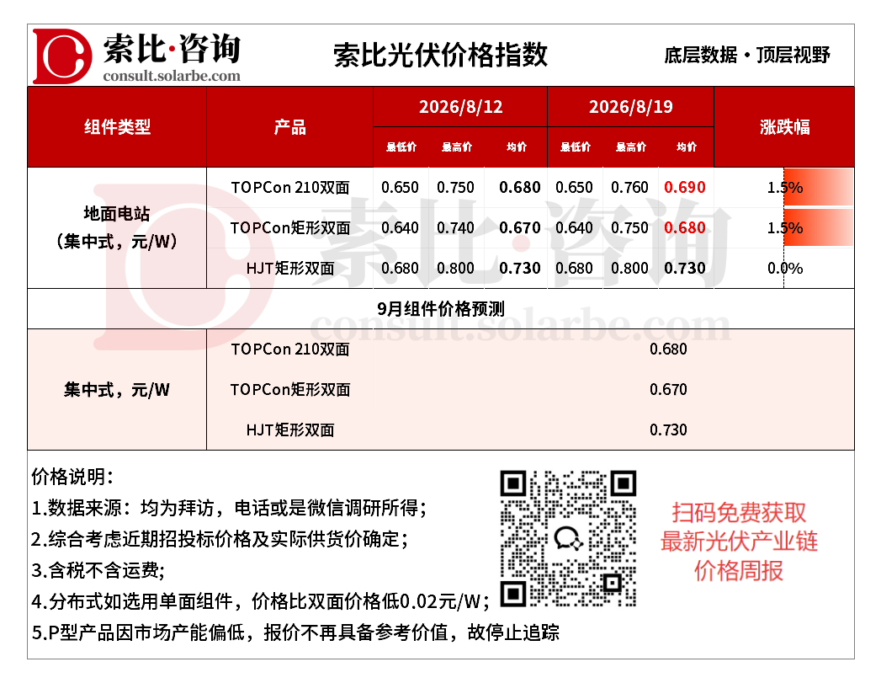881x683 pixels.
Task: Click the '集中式,元/W' forecast category cell
Action: 117,390
